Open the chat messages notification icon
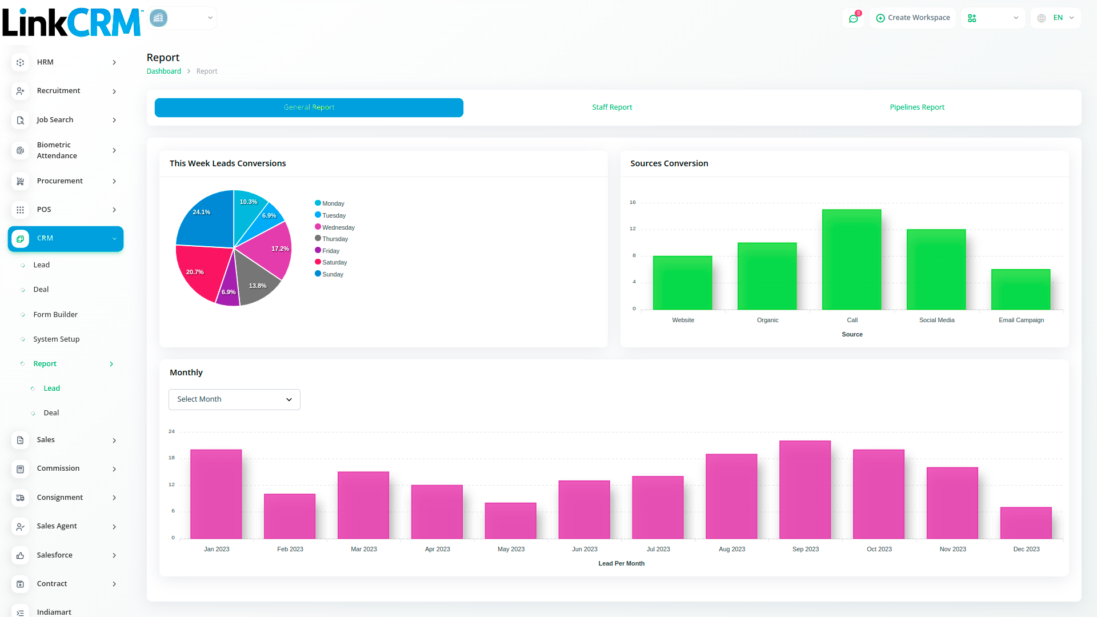The image size is (1097, 617). (x=853, y=18)
